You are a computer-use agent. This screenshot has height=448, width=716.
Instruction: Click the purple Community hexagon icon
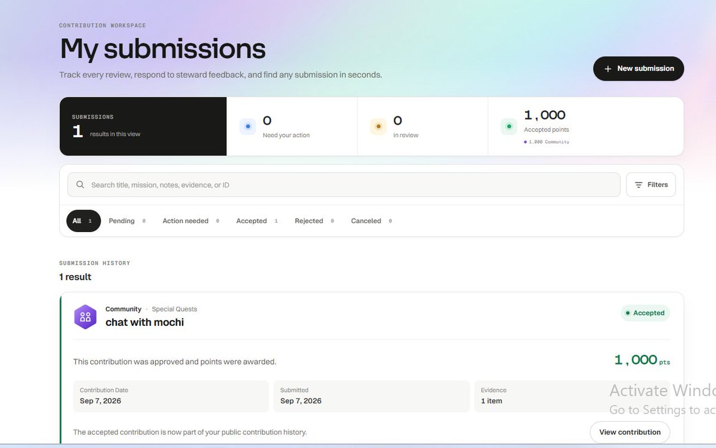[x=85, y=317]
